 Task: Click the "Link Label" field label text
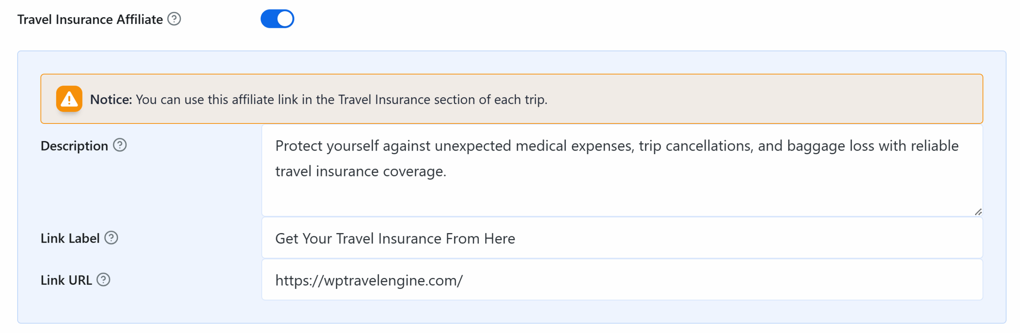[70, 238]
